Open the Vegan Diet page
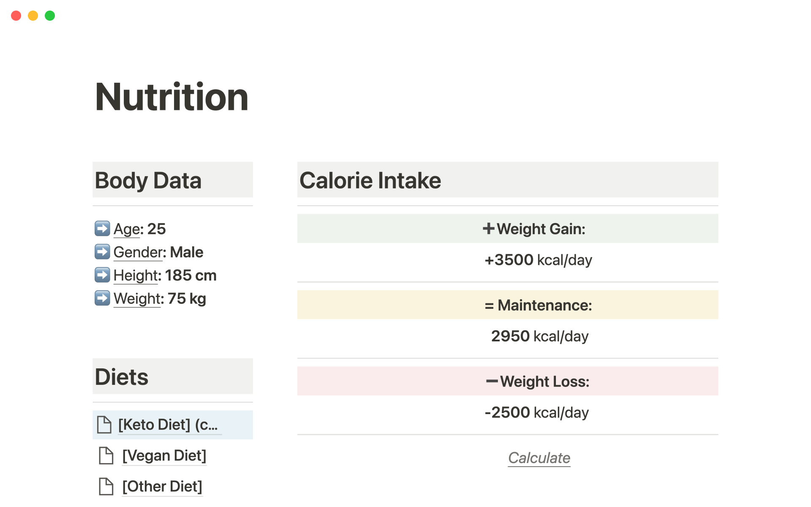This screenshot has width=811, height=507. (164, 455)
